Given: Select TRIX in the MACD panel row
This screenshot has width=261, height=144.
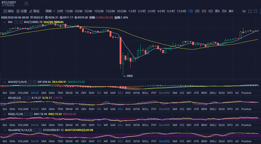Looking at the screenshot, I should click(60, 93).
